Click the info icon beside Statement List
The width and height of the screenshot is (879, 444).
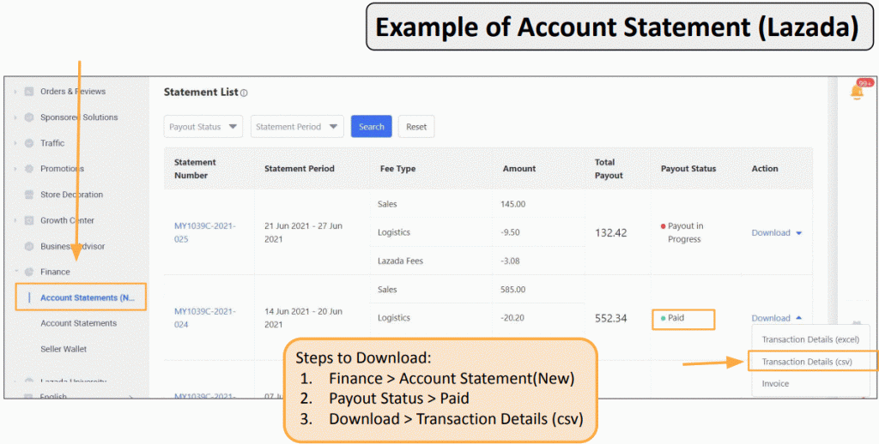[244, 93]
